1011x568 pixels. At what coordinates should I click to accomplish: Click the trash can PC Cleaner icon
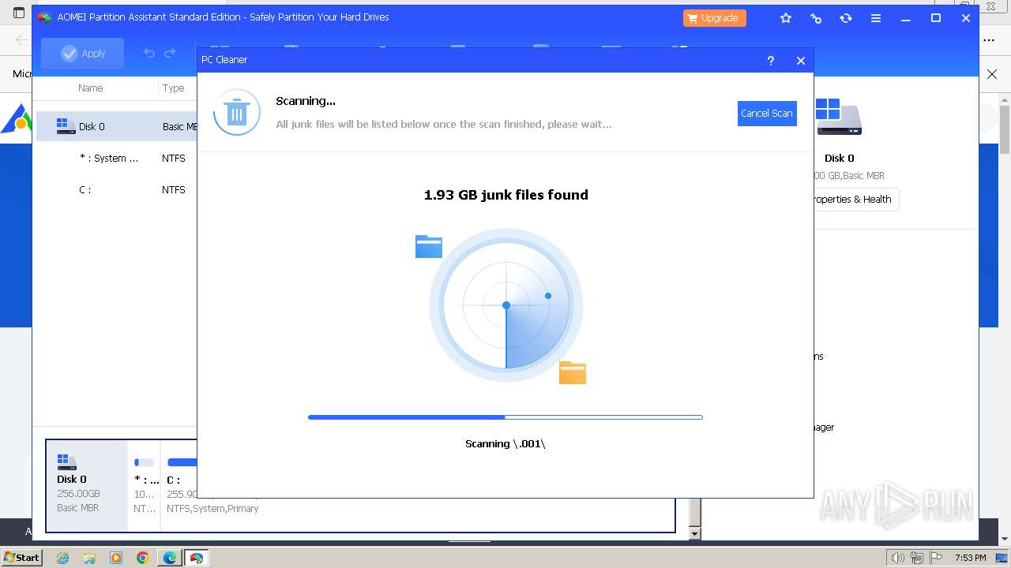pos(236,112)
